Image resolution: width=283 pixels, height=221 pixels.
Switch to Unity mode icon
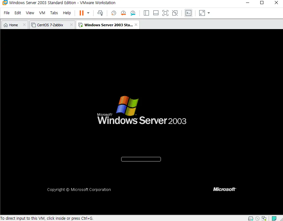pyautogui.click(x=175, y=13)
